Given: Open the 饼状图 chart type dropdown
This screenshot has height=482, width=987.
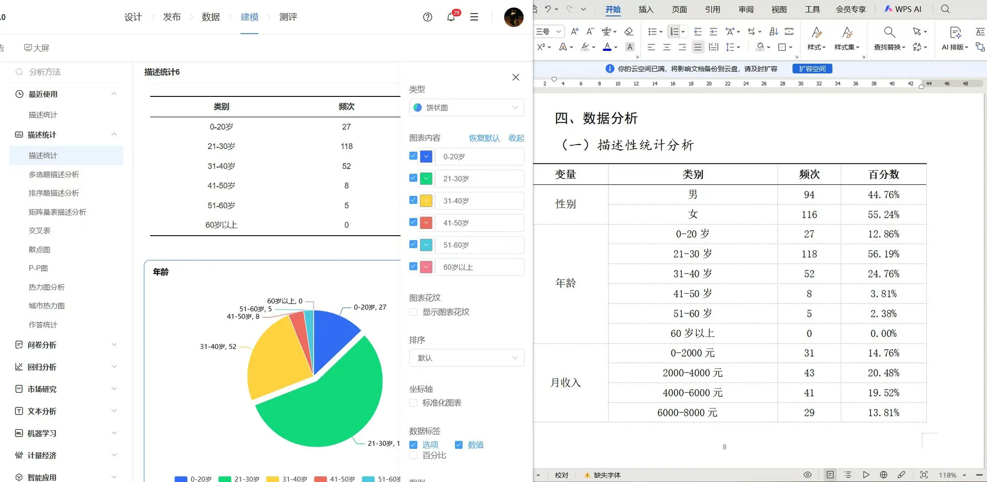Looking at the screenshot, I should 466,107.
